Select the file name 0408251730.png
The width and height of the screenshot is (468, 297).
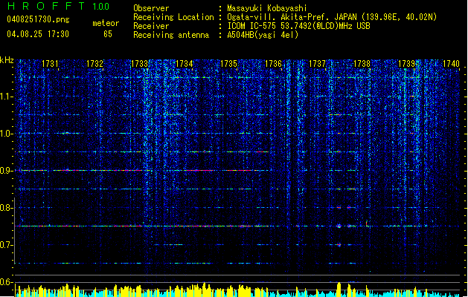pyautogui.click(x=38, y=19)
